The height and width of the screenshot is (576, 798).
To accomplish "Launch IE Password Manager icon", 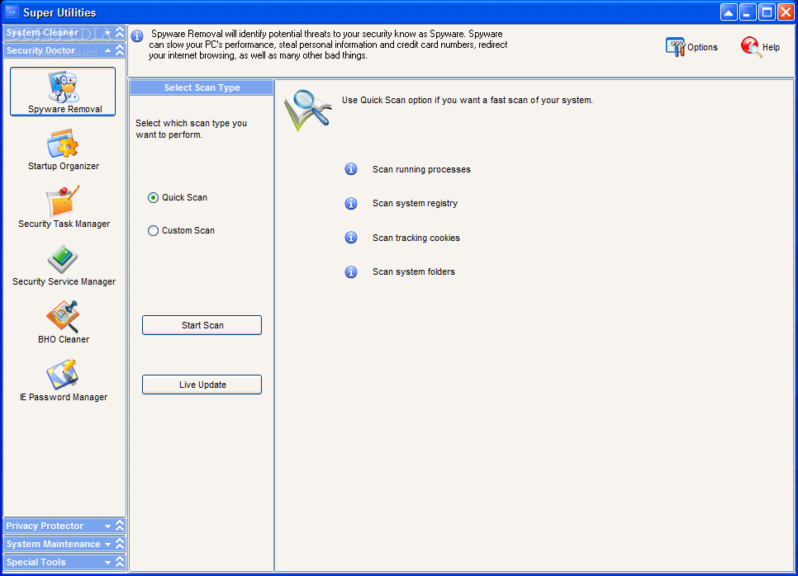I will click(x=63, y=374).
